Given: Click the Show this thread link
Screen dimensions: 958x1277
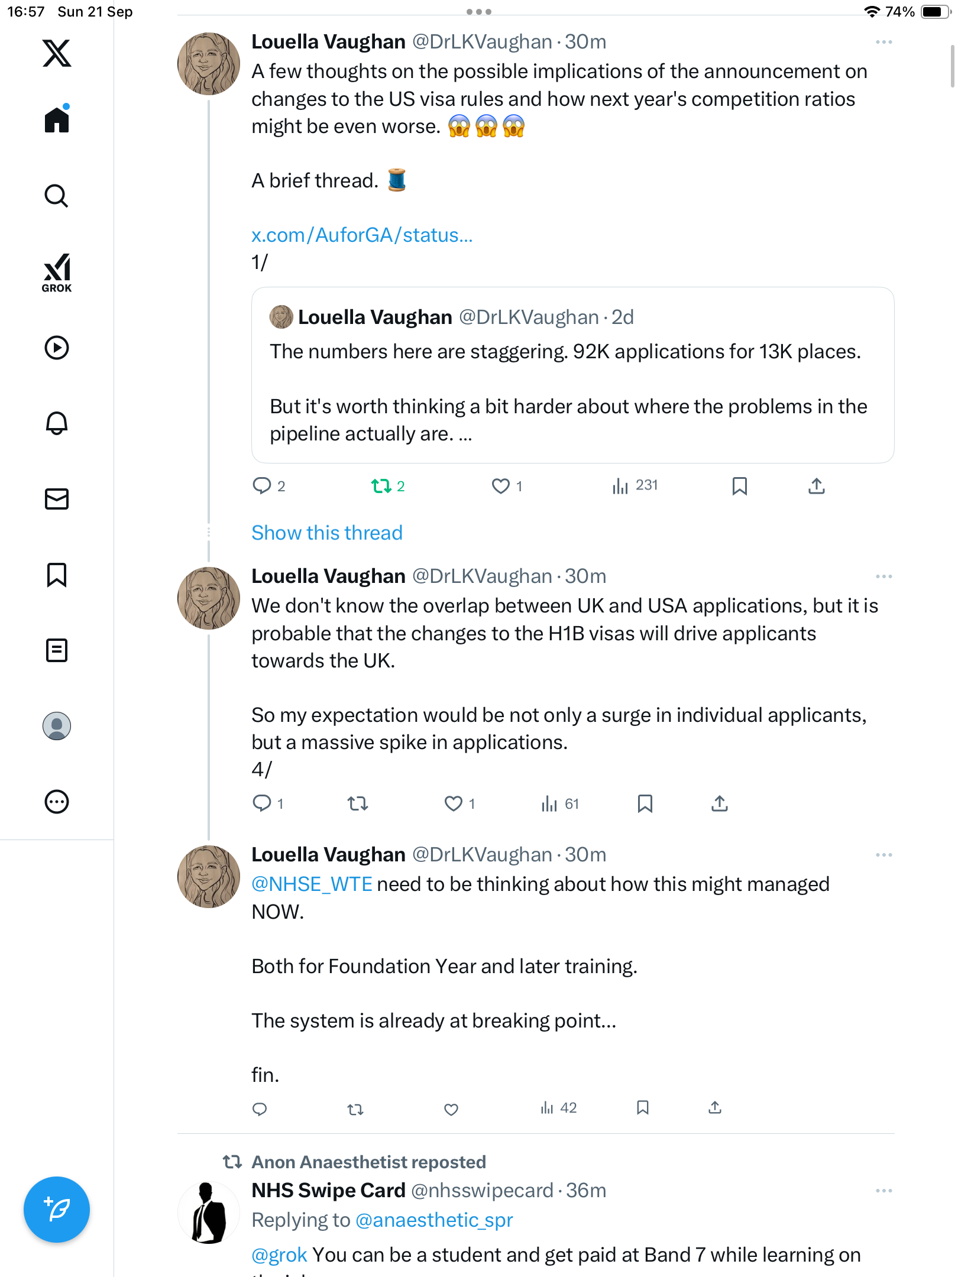Looking at the screenshot, I should (327, 533).
